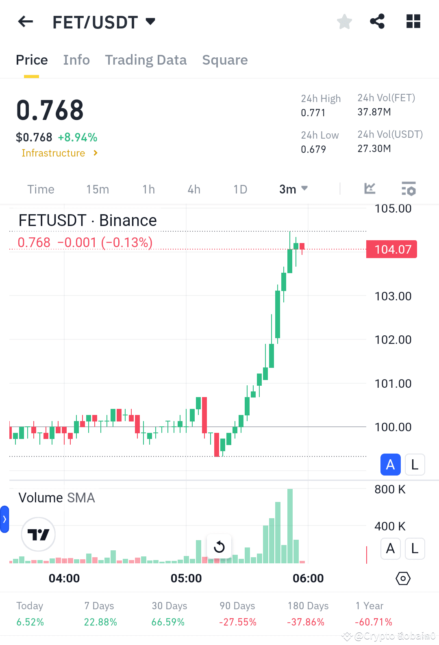Tap the 90 Days -27.55% performance
This screenshot has width=439, height=645.
click(x=238, y=614)
